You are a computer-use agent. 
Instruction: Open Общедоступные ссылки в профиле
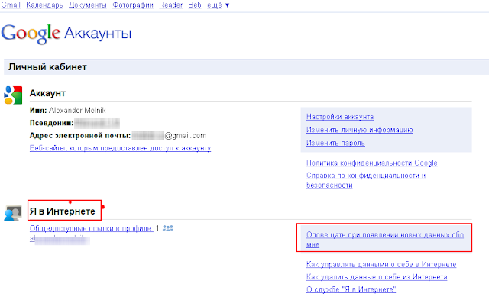click(x=92, y=228)
